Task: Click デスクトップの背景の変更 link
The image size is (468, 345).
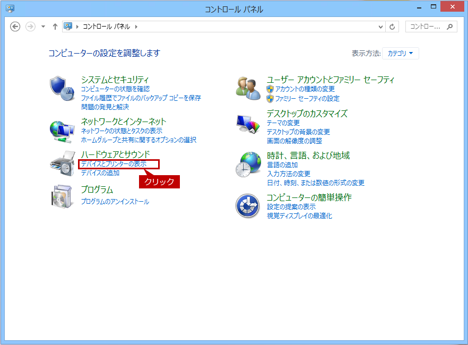Action: tap(298, 132)
